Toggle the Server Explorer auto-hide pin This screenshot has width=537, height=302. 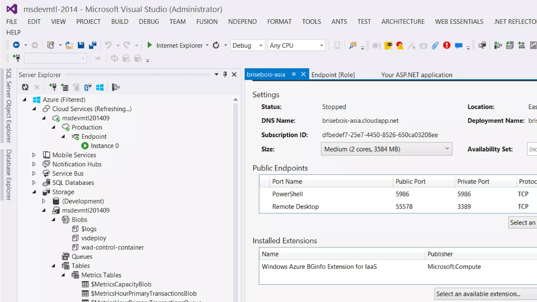[225, 75]
